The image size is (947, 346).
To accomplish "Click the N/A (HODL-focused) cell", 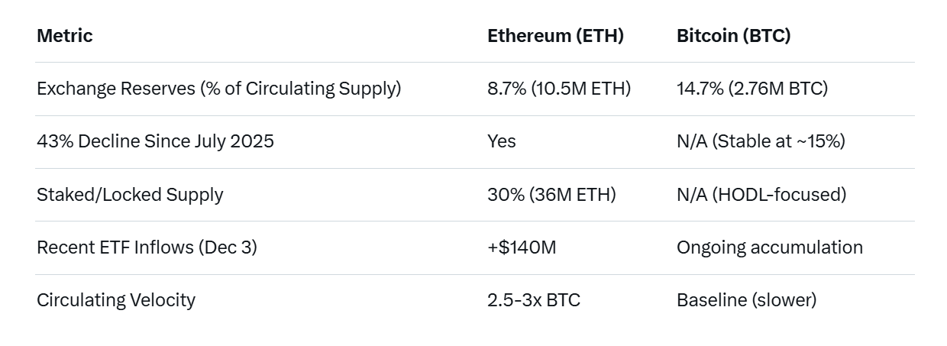I will (761, 195).
